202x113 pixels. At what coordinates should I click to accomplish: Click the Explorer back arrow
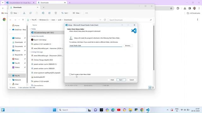click(x=10, y=20)
